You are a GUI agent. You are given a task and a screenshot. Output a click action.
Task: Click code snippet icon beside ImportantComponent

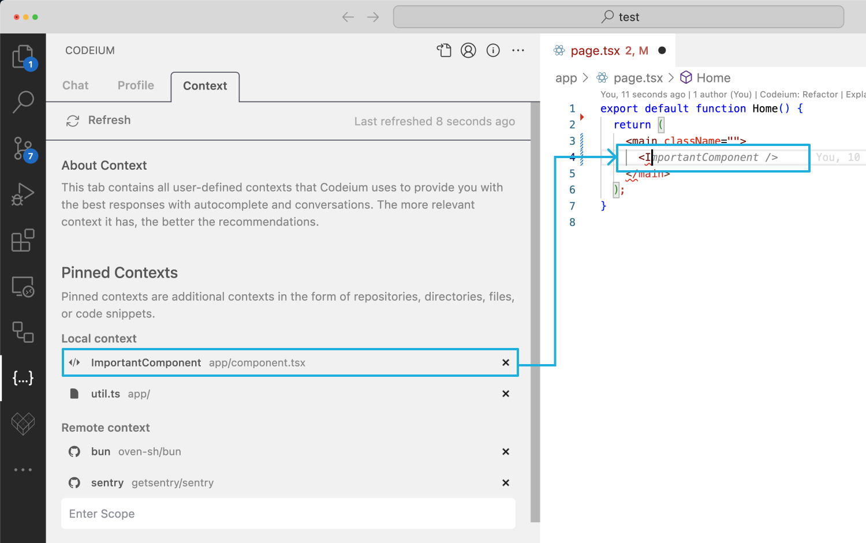coord(74,362)
